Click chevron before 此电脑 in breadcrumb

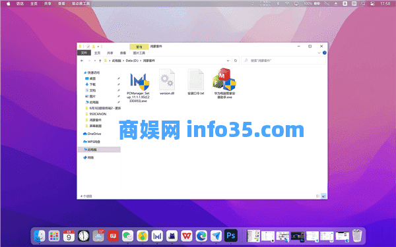110,61
